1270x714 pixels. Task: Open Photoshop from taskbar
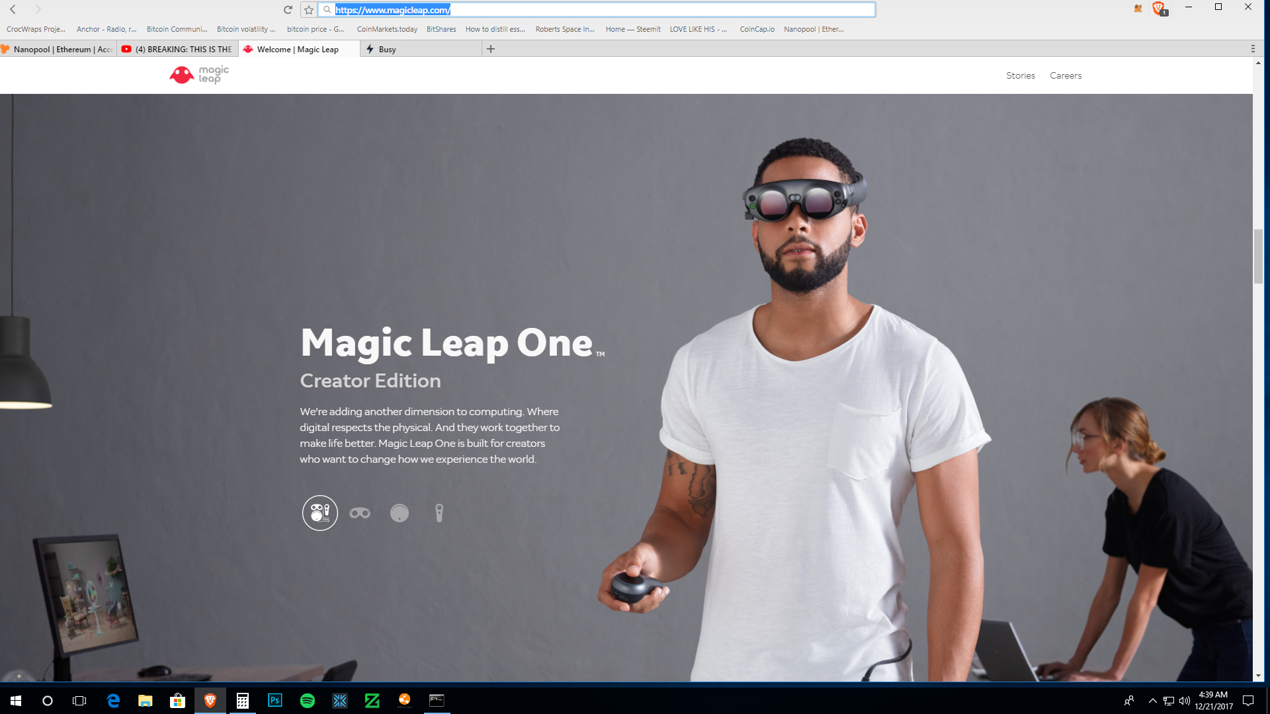tap(275, 701)
